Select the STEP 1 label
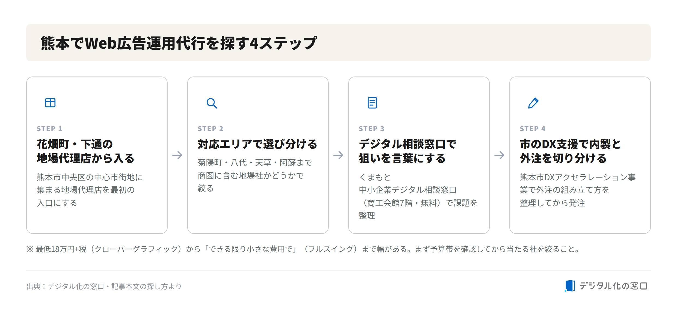This screenshot has height=318, width=677. pyautogui.click(x=49, y=129)
